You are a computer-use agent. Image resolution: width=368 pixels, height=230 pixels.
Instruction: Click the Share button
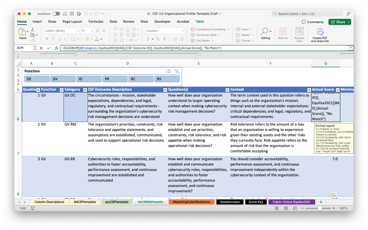pyautogui.click(x=340, y=22)
